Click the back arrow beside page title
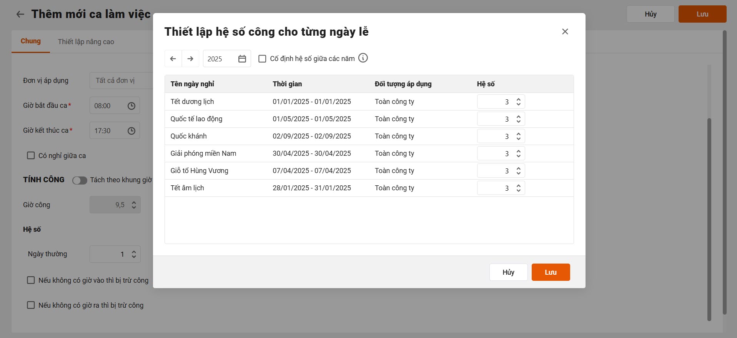Viewport: 737px width, 338px height. pyautogui.click(x=20, y=14)
